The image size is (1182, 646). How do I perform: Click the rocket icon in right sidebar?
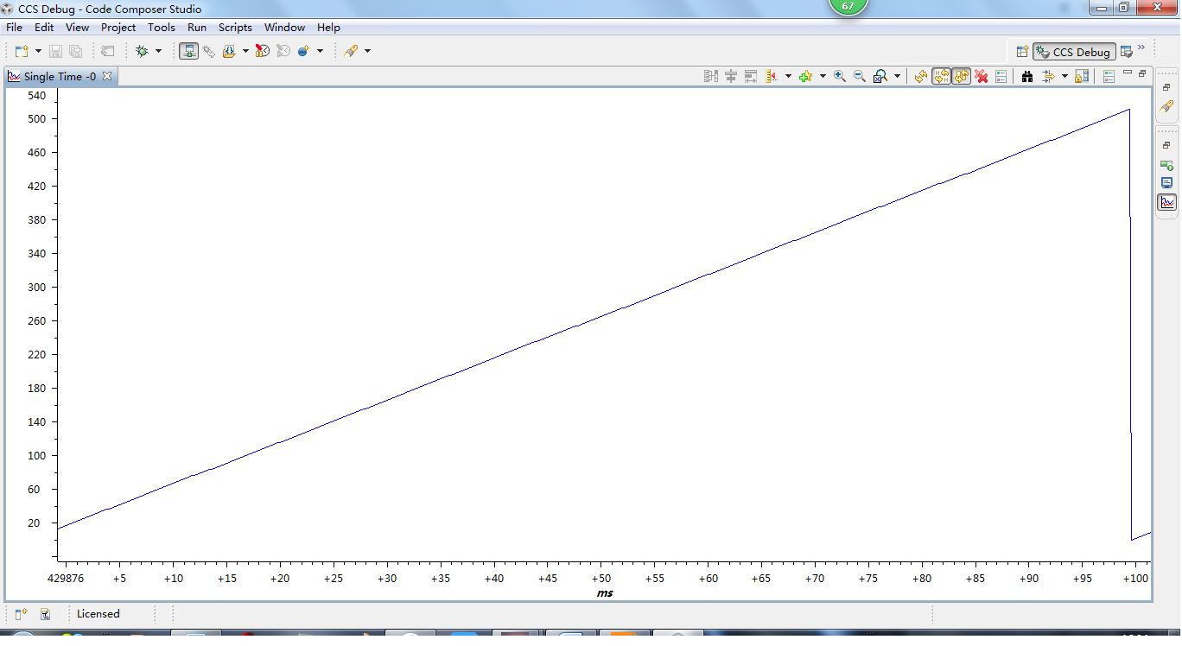click(x=1167, y=106)
